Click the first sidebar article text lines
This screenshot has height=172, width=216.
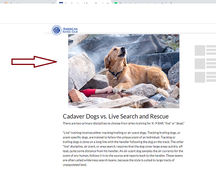[x=211, y=50]
